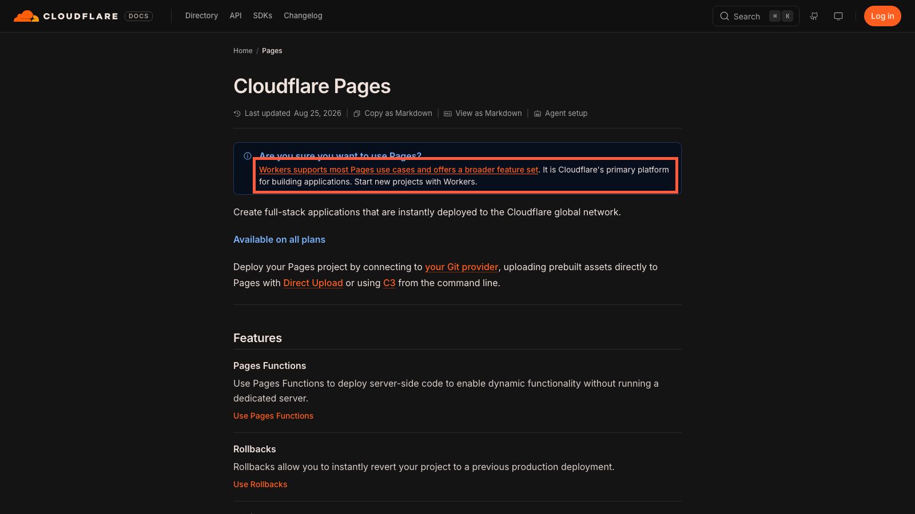Open the Direct Upload link
Screen dimensions: 915x514
[x=313, y=283]
